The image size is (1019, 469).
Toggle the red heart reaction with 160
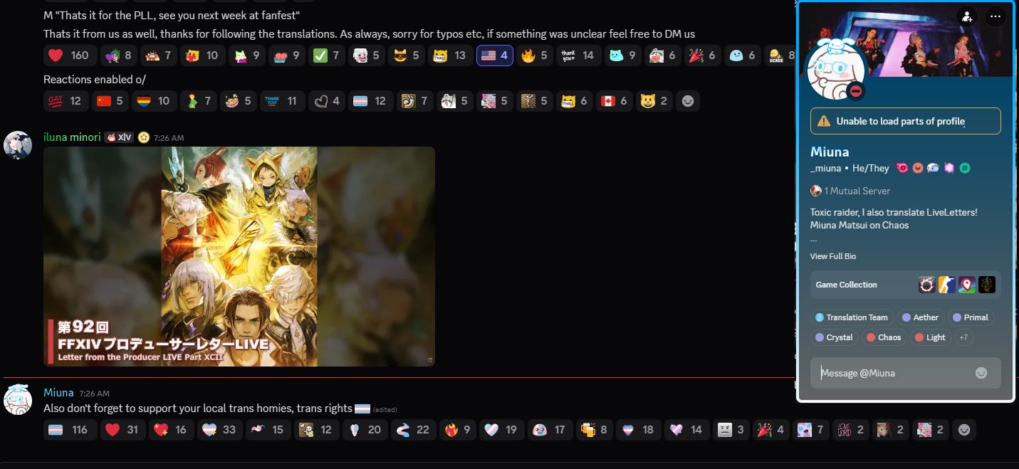pos(69,56)
